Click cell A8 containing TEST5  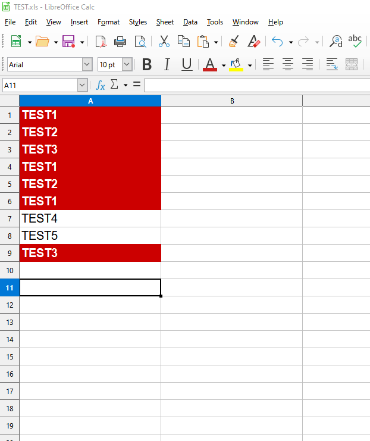90,236
